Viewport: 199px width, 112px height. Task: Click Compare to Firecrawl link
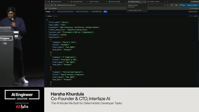point(193,12)
